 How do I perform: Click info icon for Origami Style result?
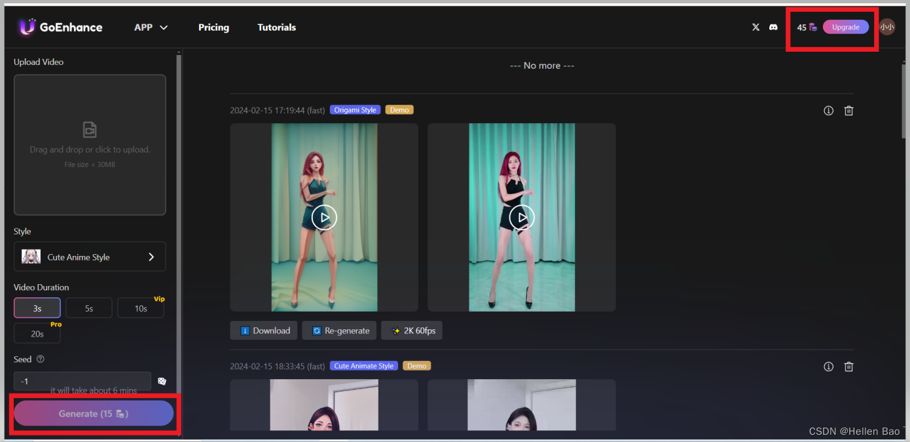point(828,111)
